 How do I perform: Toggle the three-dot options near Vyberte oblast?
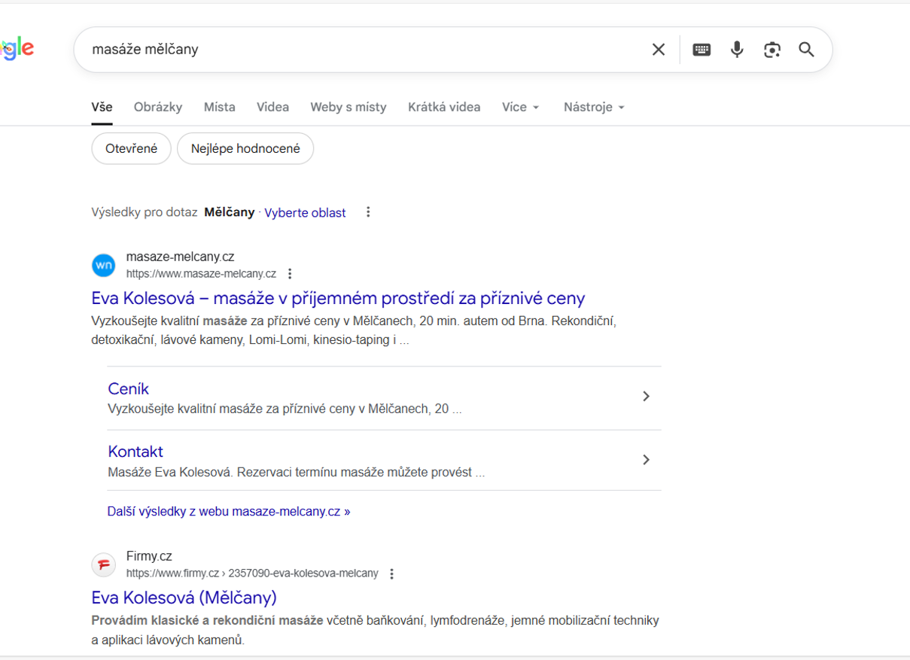[x=368, y=211]
